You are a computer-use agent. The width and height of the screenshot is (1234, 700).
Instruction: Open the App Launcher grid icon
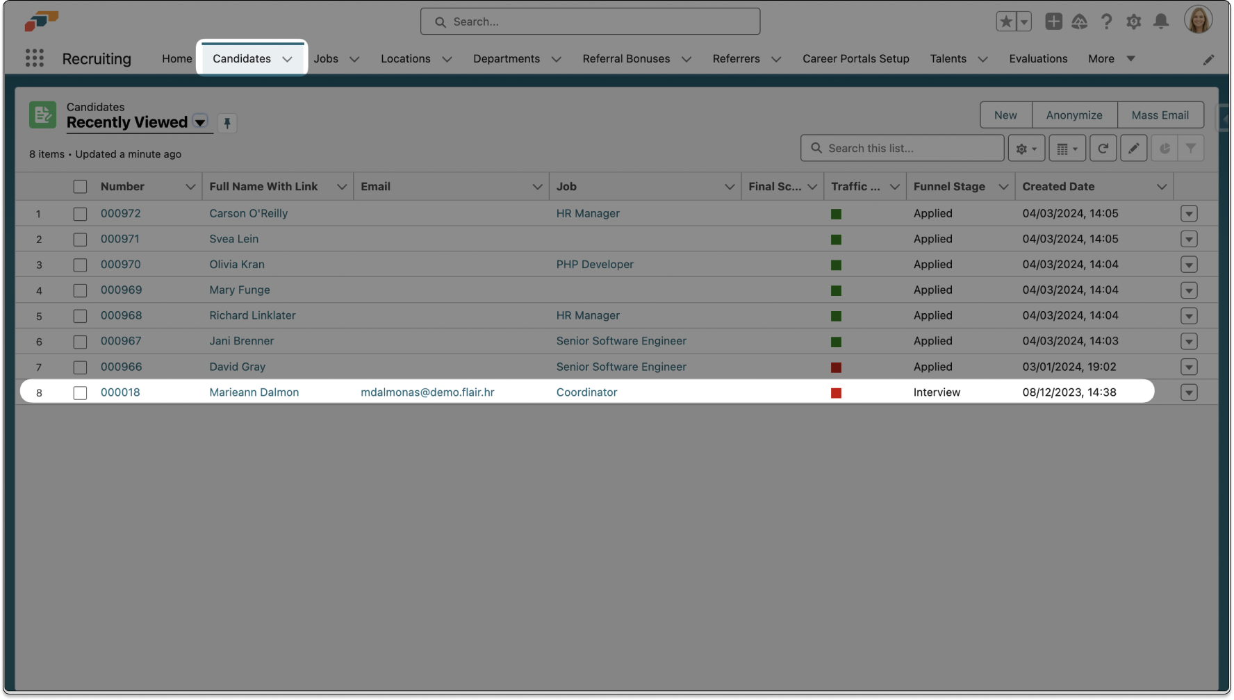(35, 58)
